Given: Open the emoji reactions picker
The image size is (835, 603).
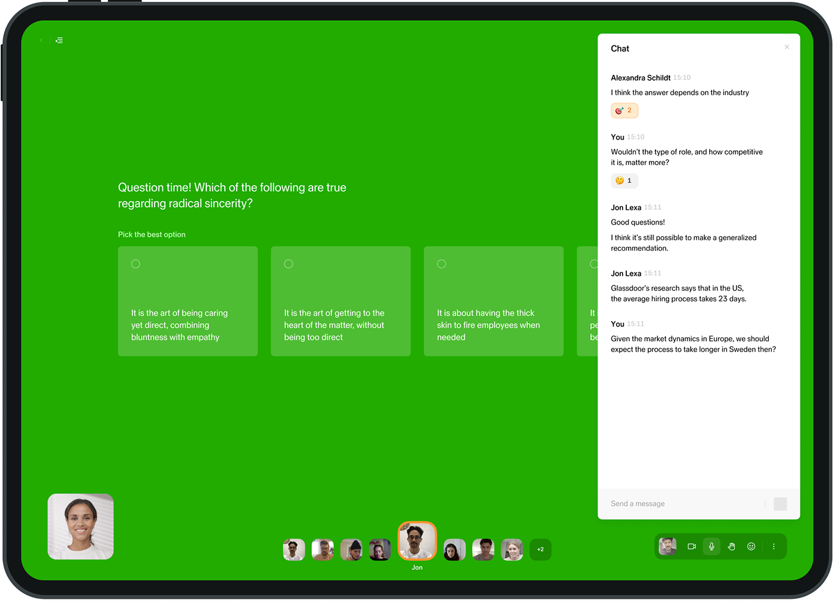Looking at the screenshot, I should point(751,546).
